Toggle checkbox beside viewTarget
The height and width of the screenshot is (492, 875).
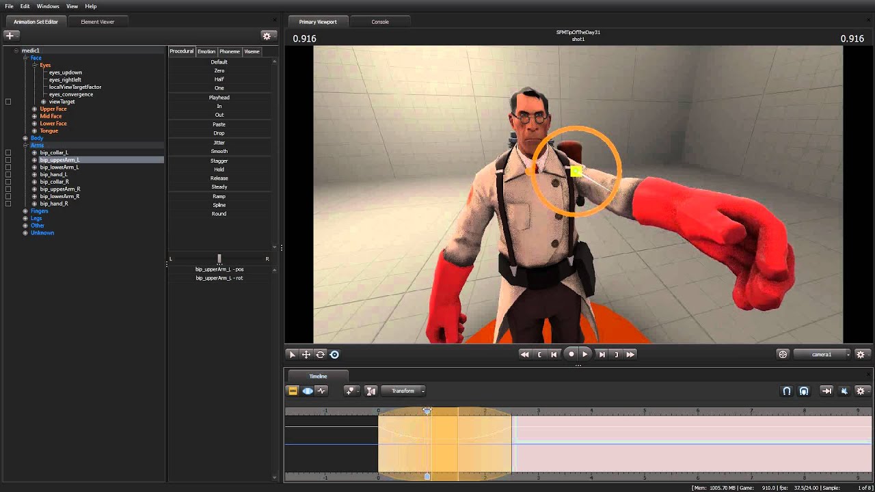coord(8,102)
